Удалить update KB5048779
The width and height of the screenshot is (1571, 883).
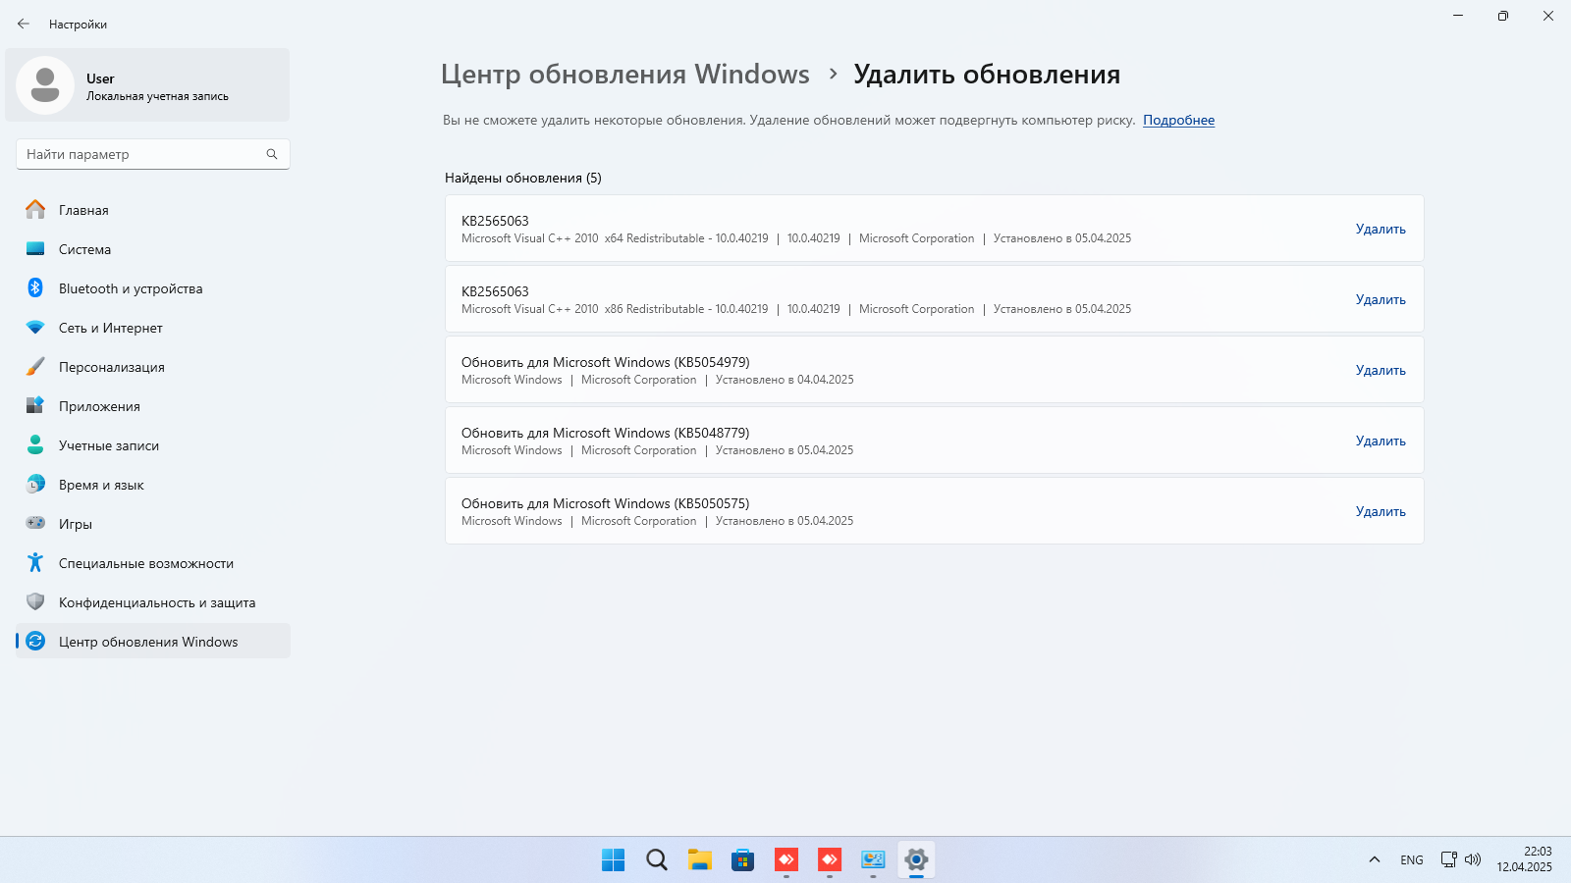(1381, 441)
